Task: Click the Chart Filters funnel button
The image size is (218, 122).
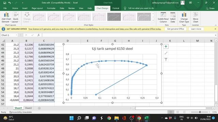Action: 166,60
